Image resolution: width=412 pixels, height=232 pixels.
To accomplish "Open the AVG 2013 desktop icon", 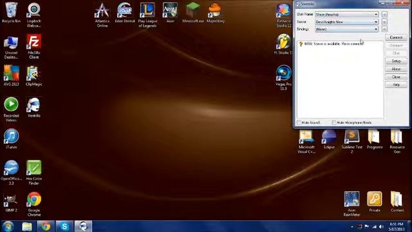I will [x=11, y=76].
